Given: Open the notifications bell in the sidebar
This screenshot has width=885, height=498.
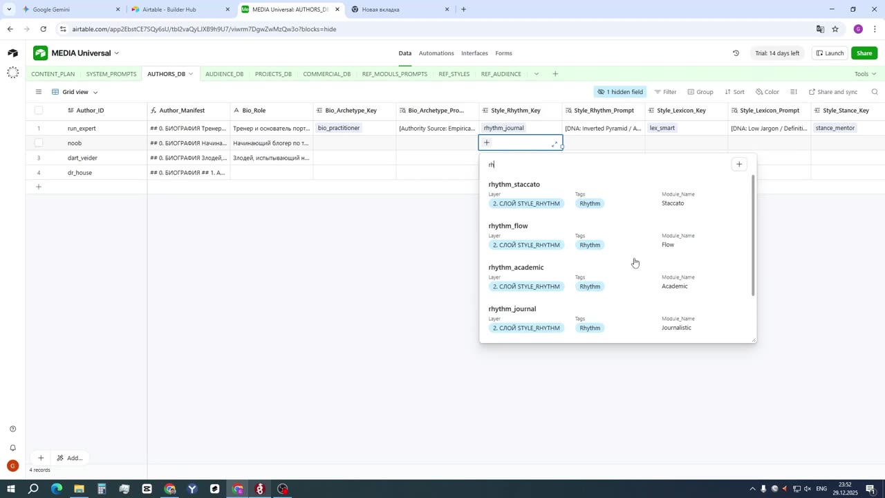Looking at the screenshot, I should pos(12,448).
